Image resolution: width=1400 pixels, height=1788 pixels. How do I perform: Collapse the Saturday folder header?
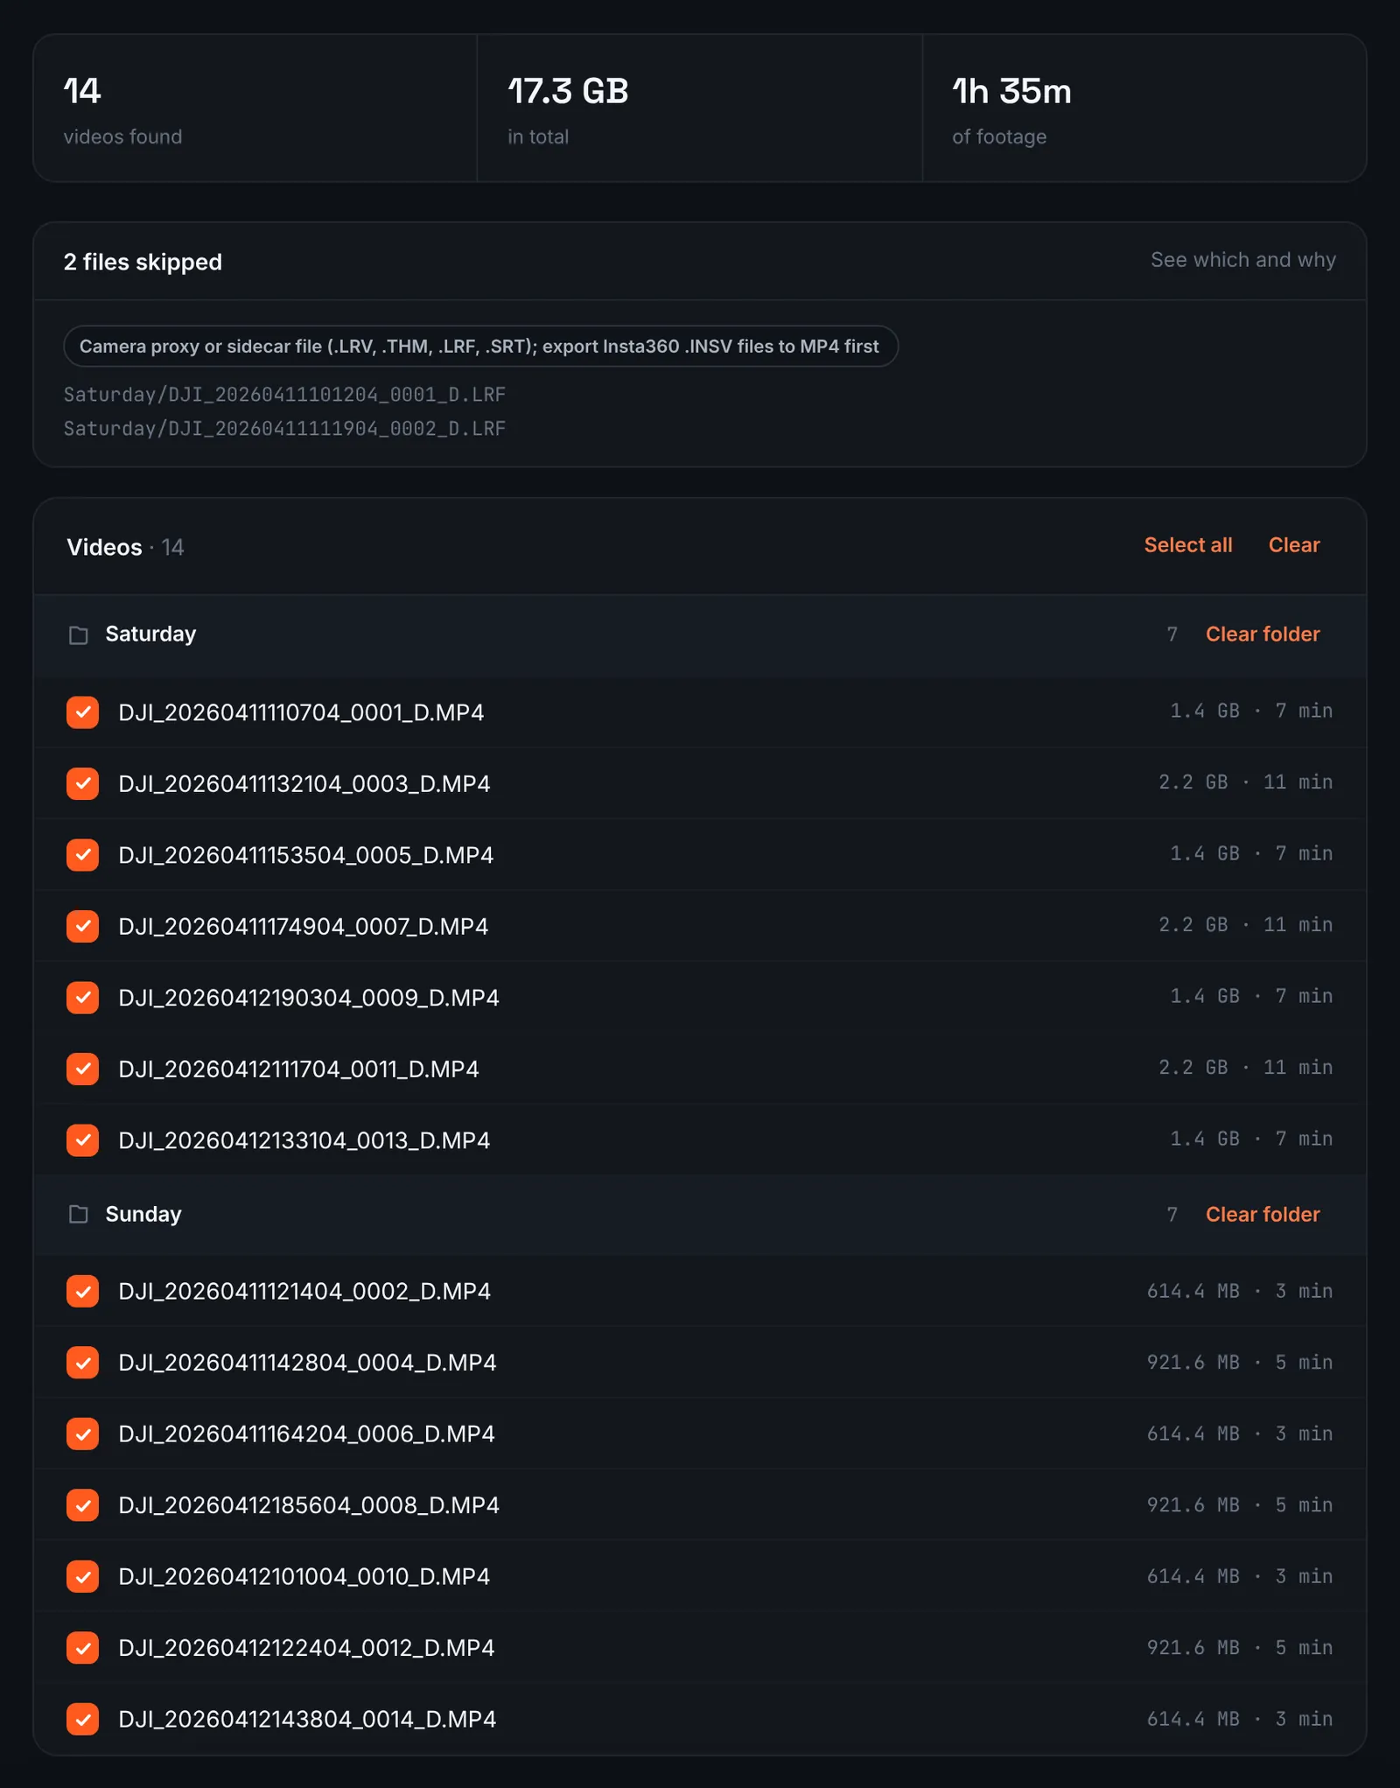click(700, 635)
